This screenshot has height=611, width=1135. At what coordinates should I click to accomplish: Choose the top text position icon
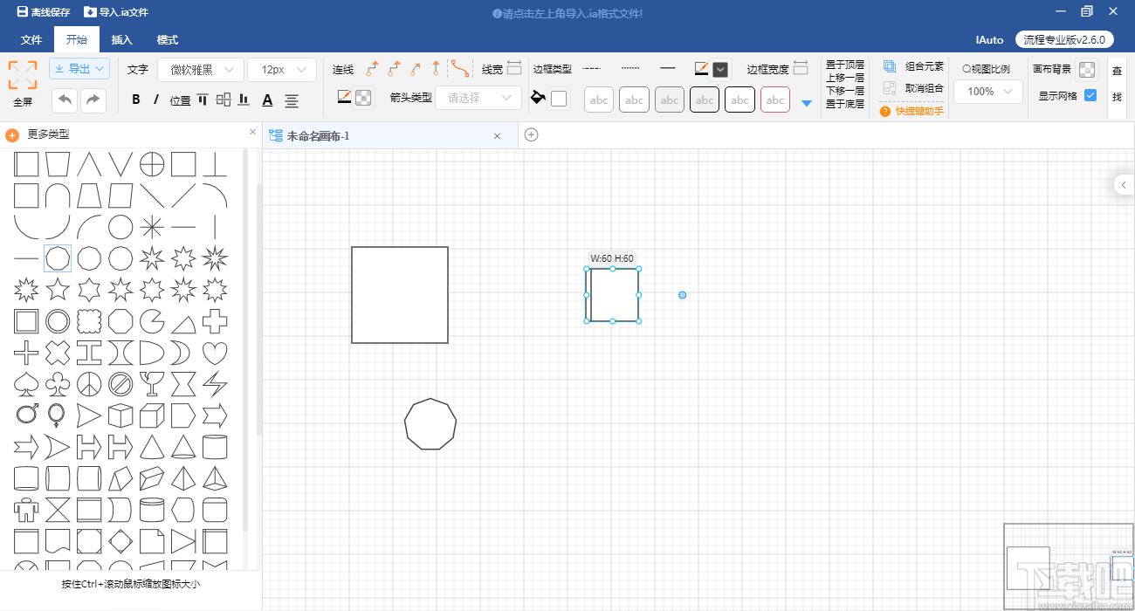tap(203, 100)
